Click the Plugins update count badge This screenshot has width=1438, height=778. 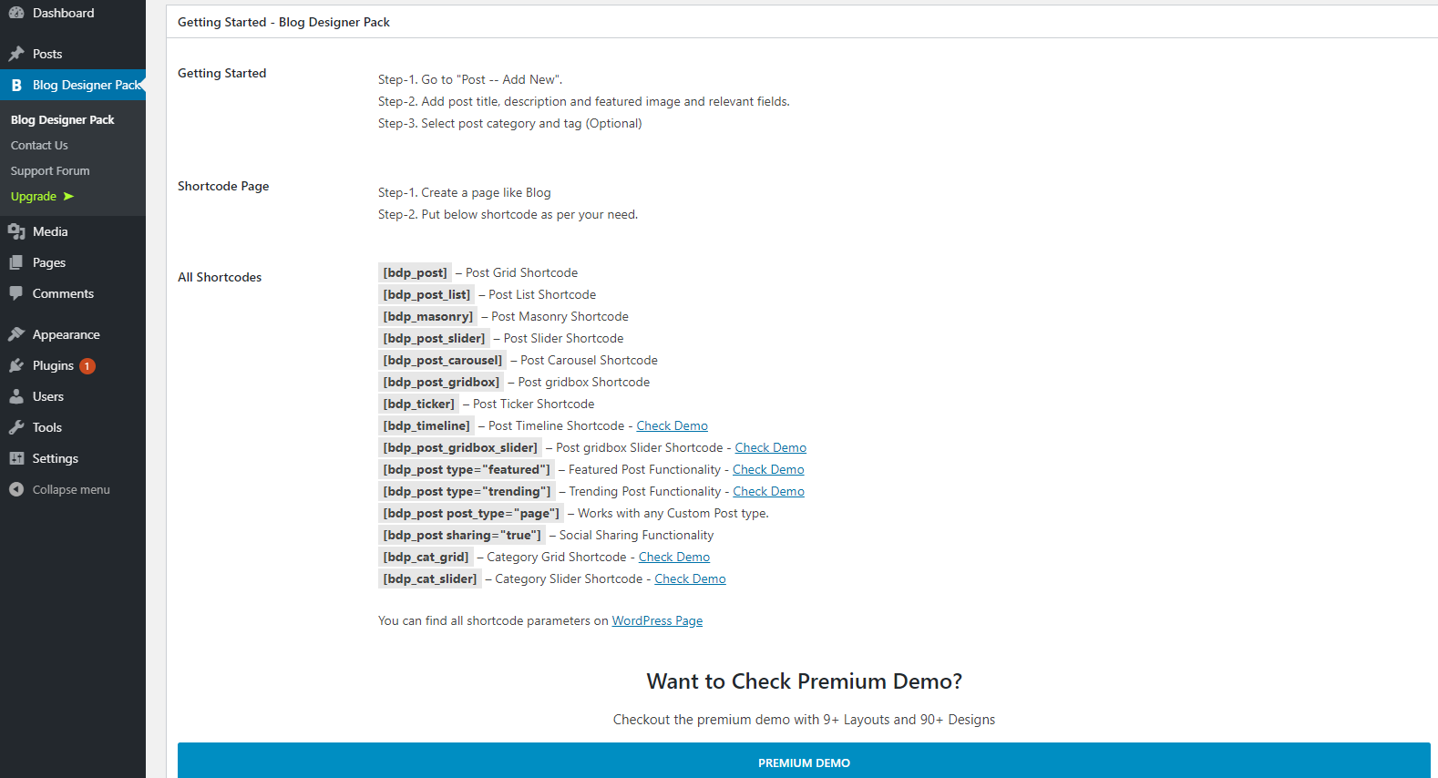(x=87, y=366)
